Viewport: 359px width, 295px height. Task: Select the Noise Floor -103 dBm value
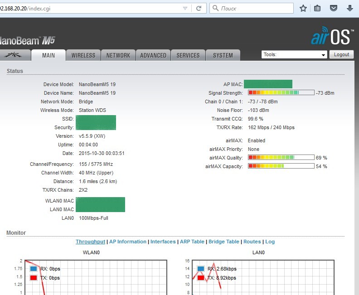[258, 110]
